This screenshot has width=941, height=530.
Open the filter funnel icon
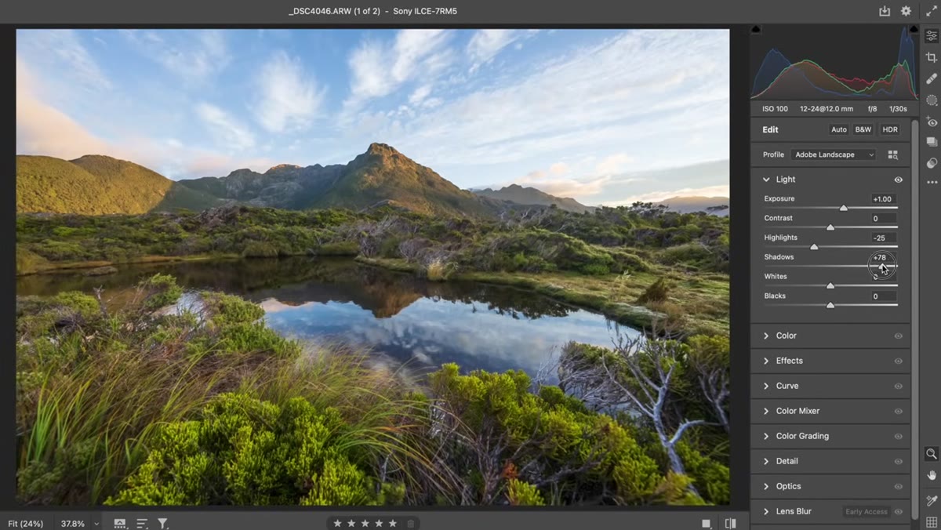[x=162, y=523]
